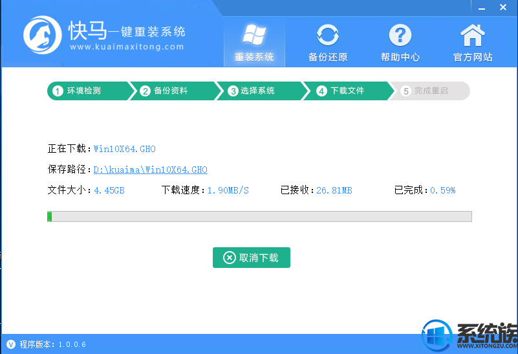Open the 备份还原 tab
Image resolution: width=518 pixels, height=354 pixels.
point(327,42)
